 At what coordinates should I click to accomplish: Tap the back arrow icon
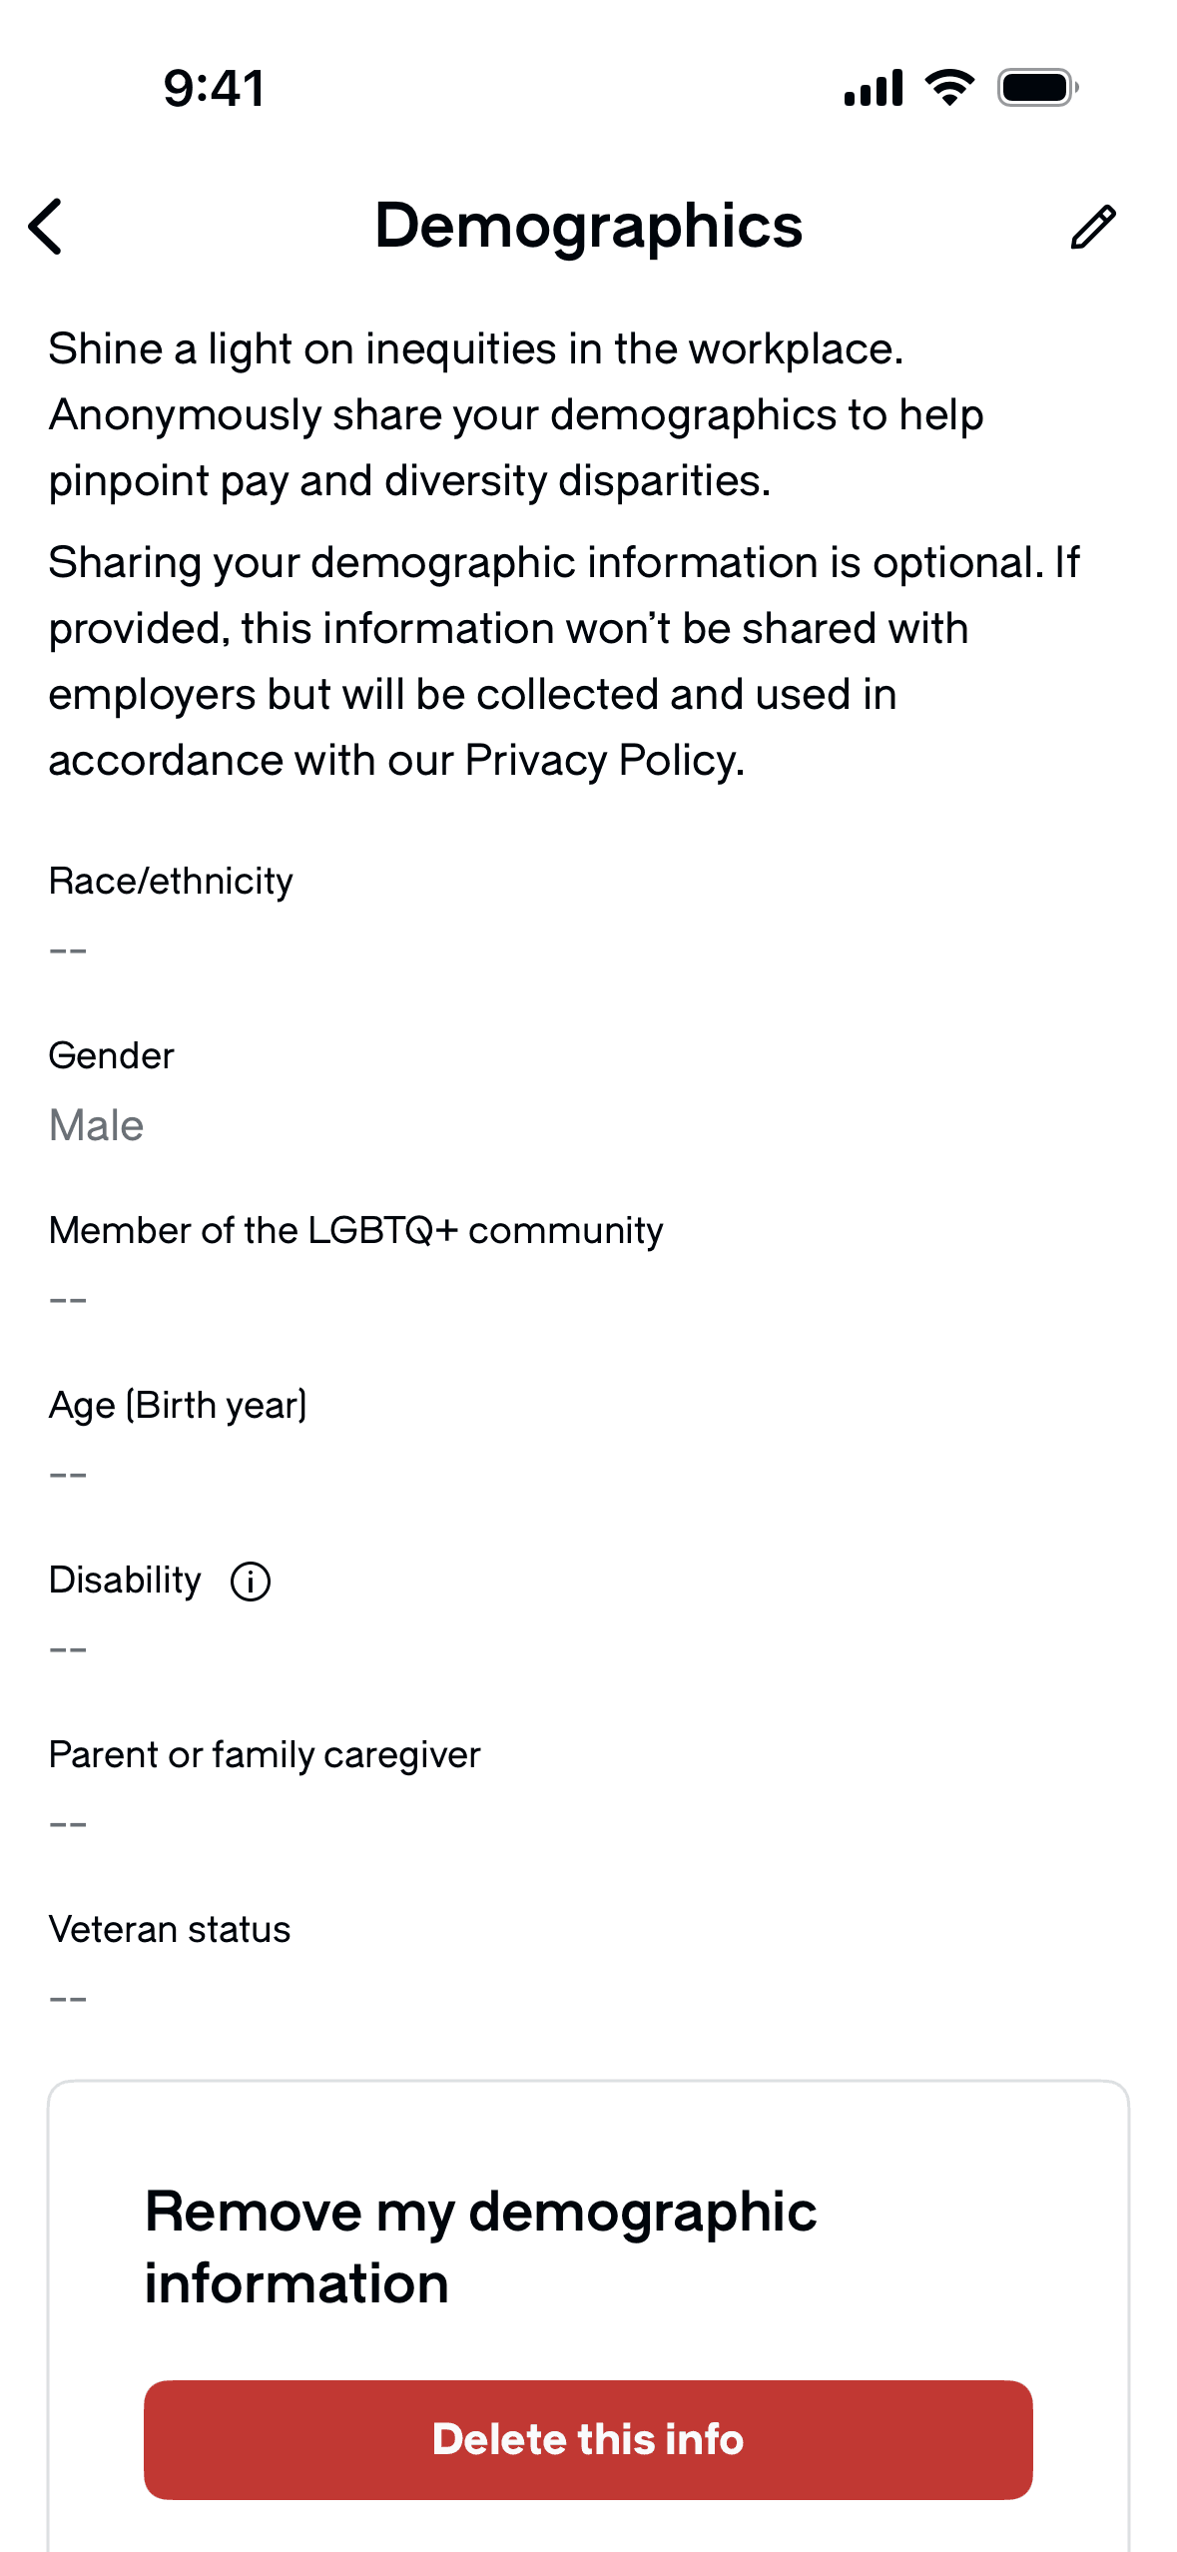(46, 227)
